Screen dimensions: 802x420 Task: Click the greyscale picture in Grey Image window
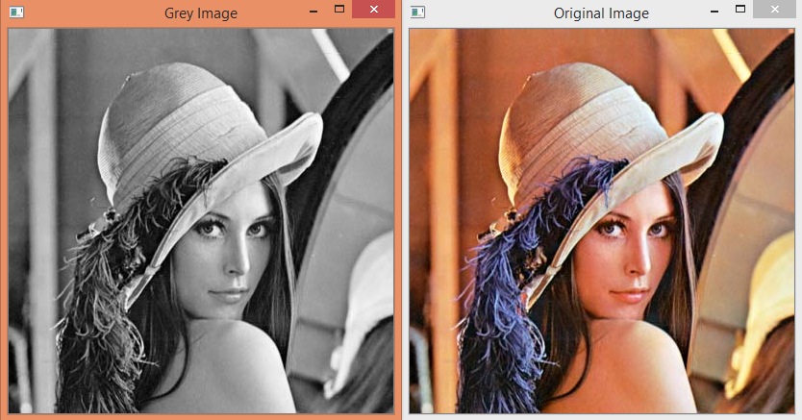coord(201,221)
